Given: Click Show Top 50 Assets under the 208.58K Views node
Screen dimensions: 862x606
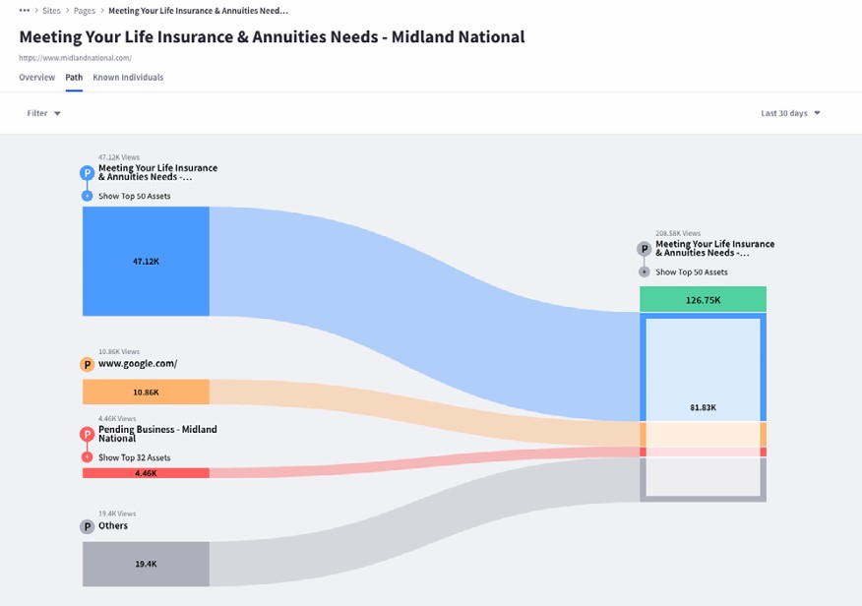Looking at the screenshot, I should pyautogui.click(x=692, y=272).
